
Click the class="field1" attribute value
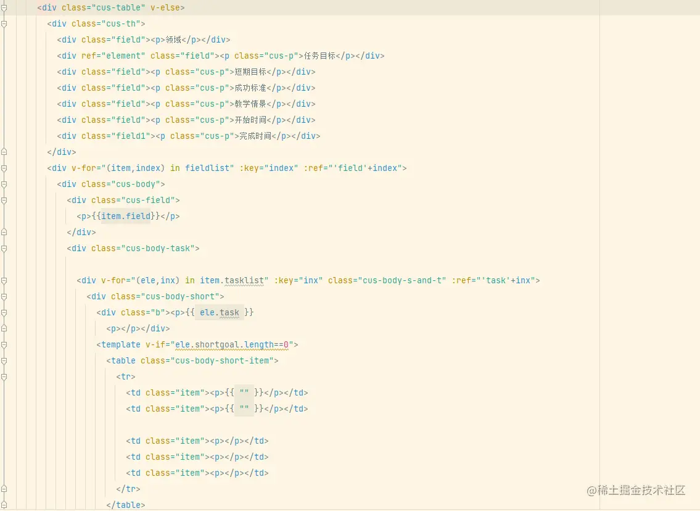point(131,136)
